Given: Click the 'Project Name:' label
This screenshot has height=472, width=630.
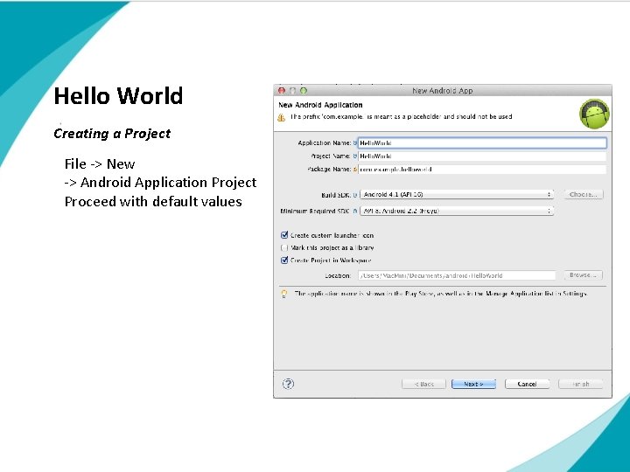Looking at the screenshot, I should [331, 156].
